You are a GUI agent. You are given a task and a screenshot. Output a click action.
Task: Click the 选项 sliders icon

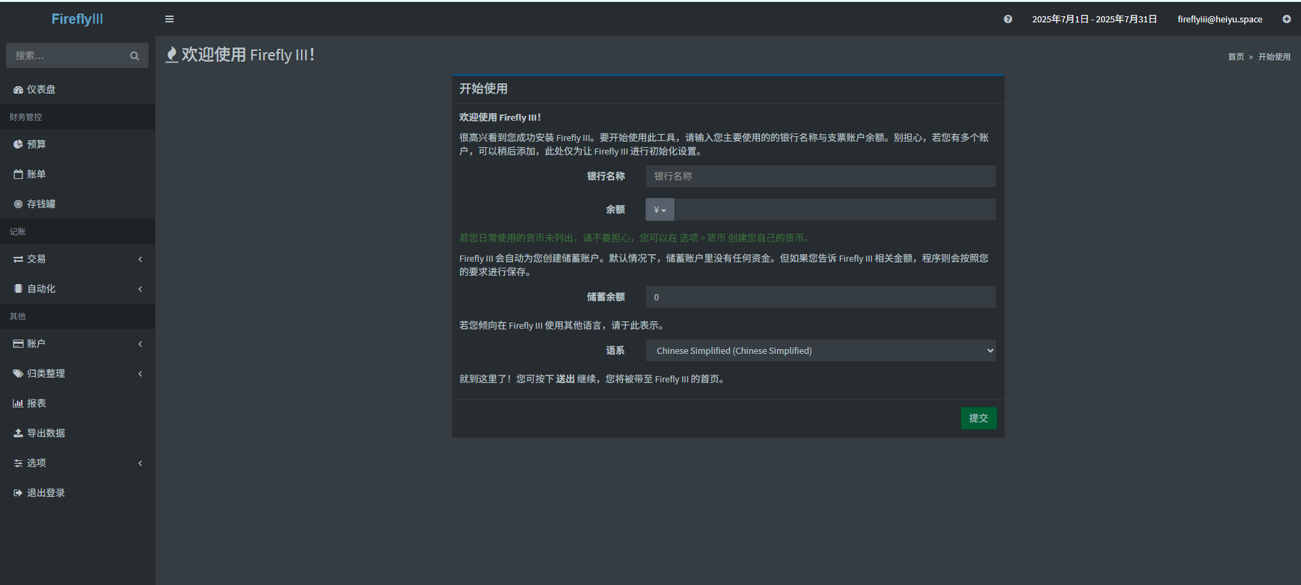18,463
